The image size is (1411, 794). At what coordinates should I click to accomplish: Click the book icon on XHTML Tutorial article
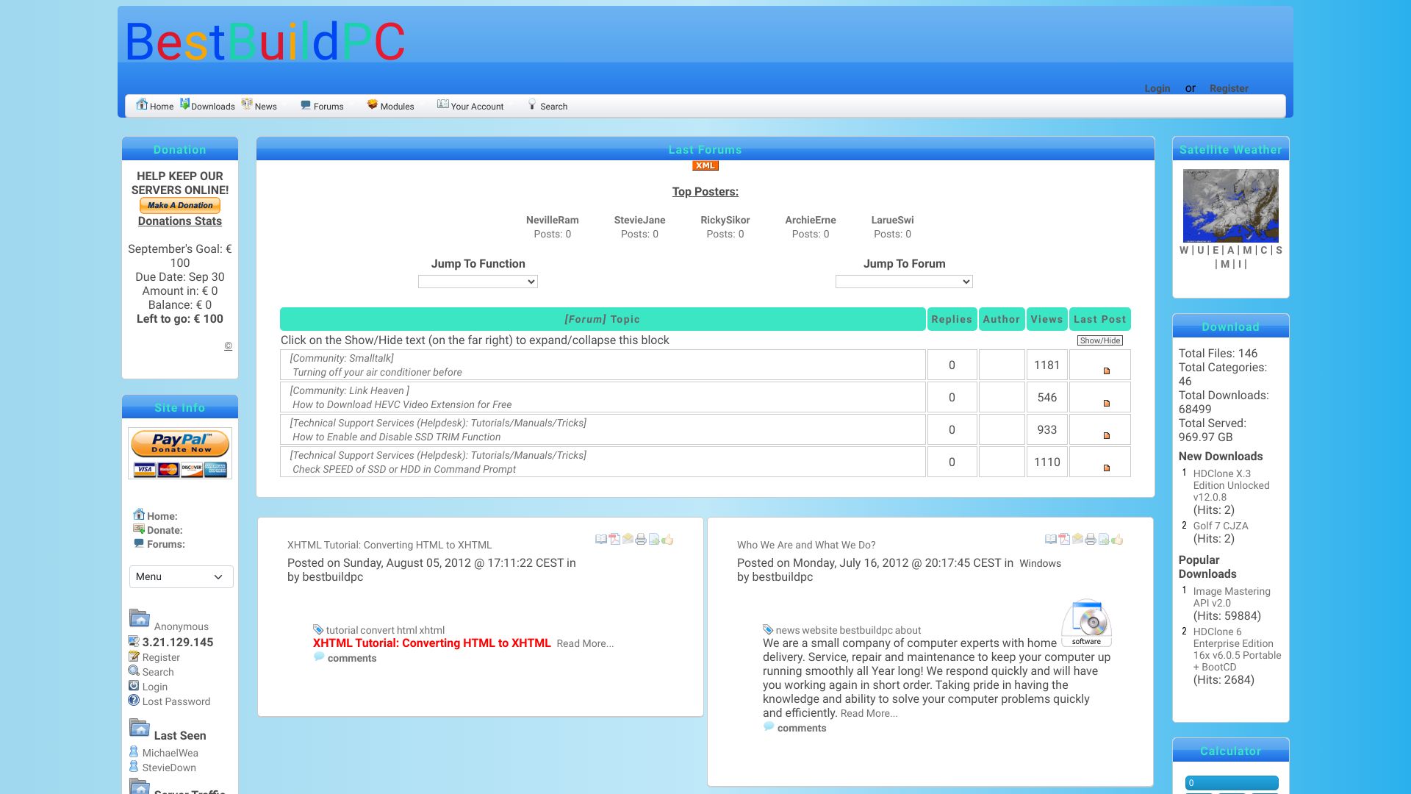click(x=601, y=539)
